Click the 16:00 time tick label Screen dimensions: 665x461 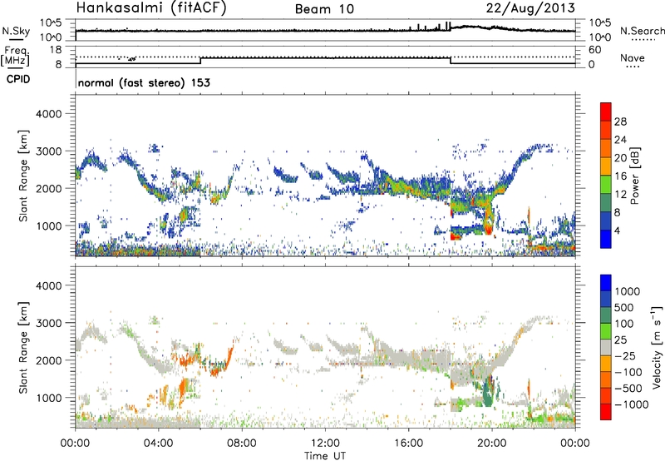point(408,444)
